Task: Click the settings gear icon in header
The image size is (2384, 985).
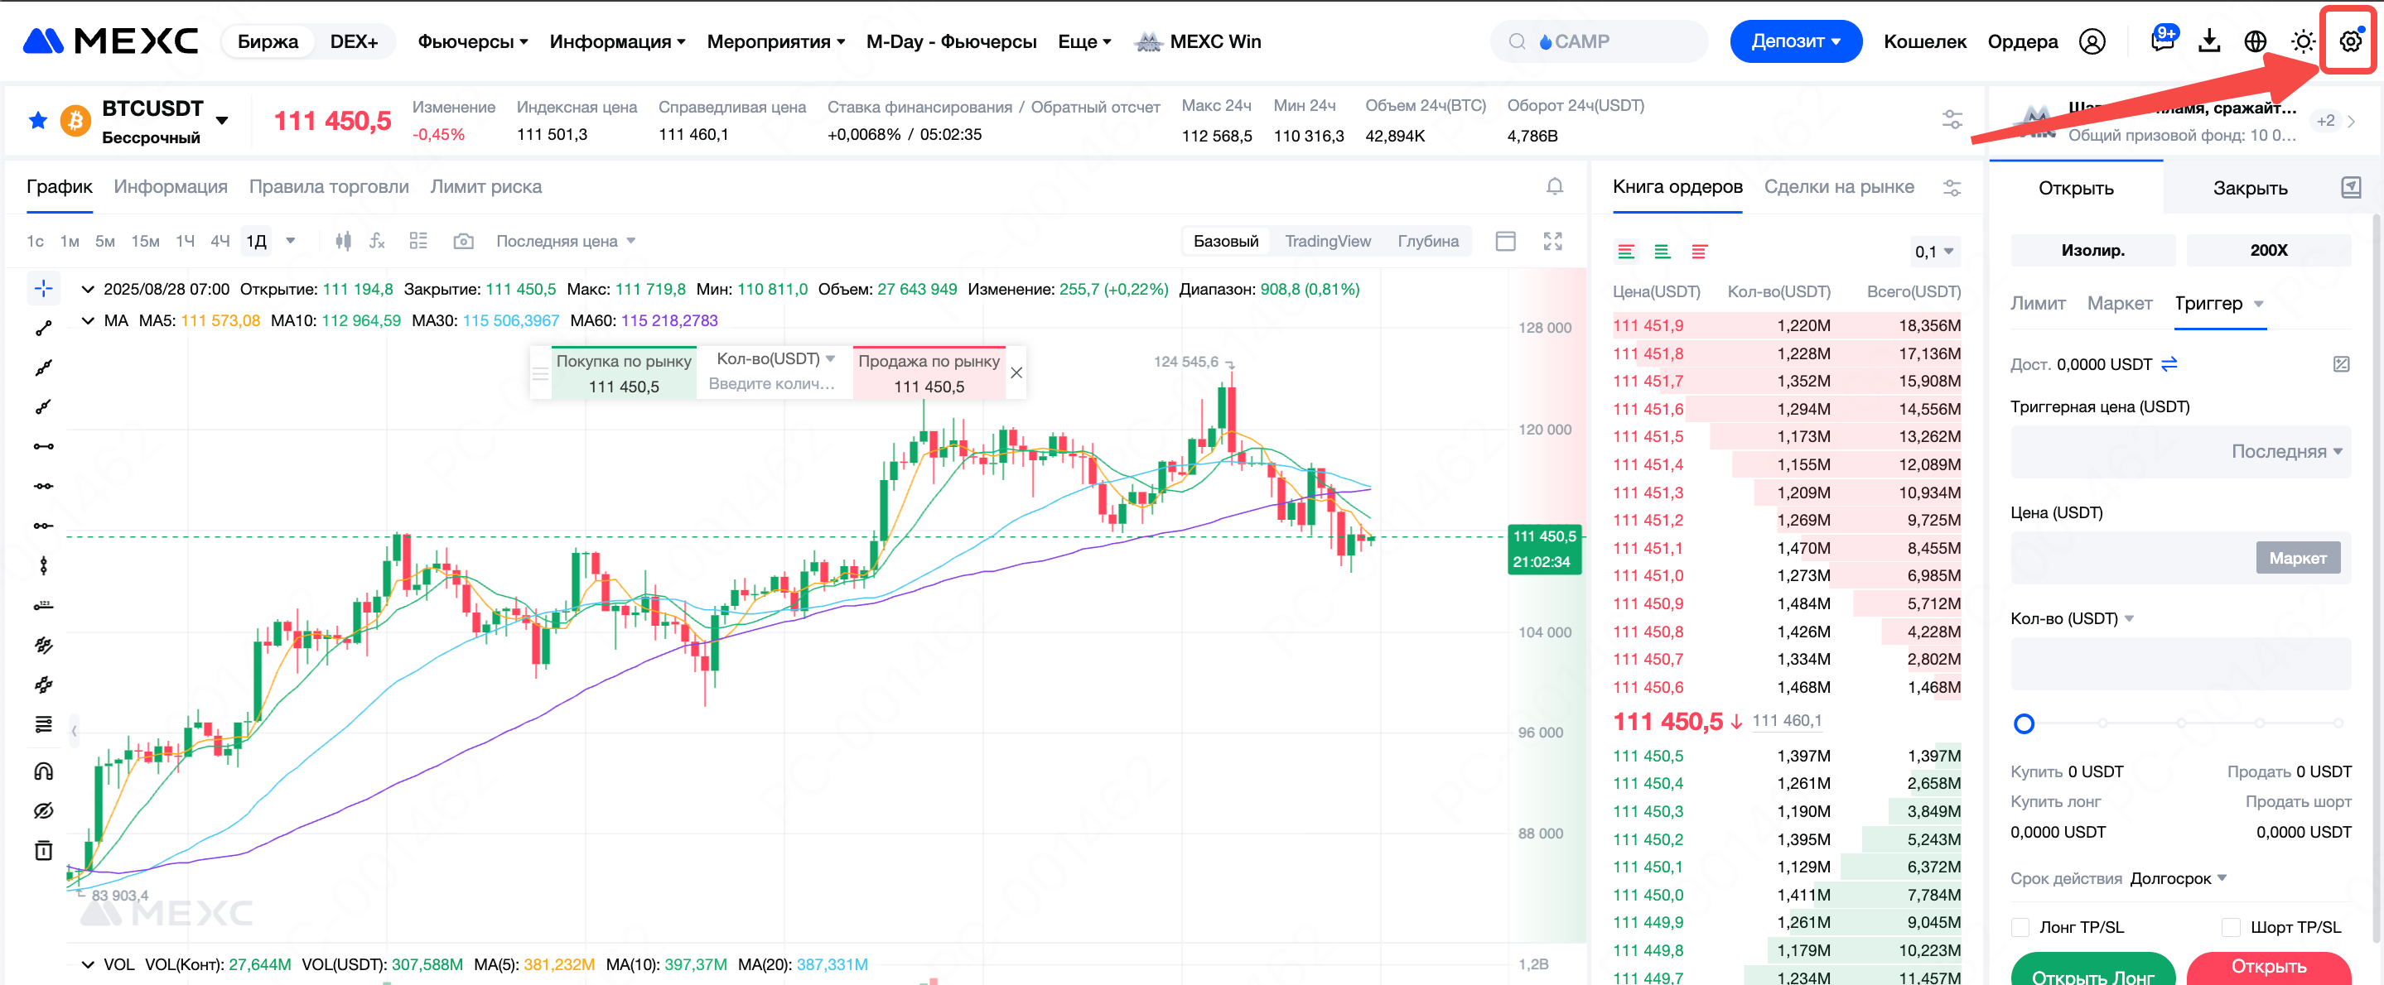Action: (x=2349, y=41)
